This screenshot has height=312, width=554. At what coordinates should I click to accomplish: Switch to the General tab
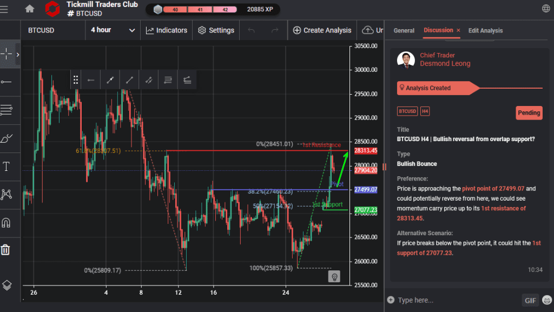point(404,31)
